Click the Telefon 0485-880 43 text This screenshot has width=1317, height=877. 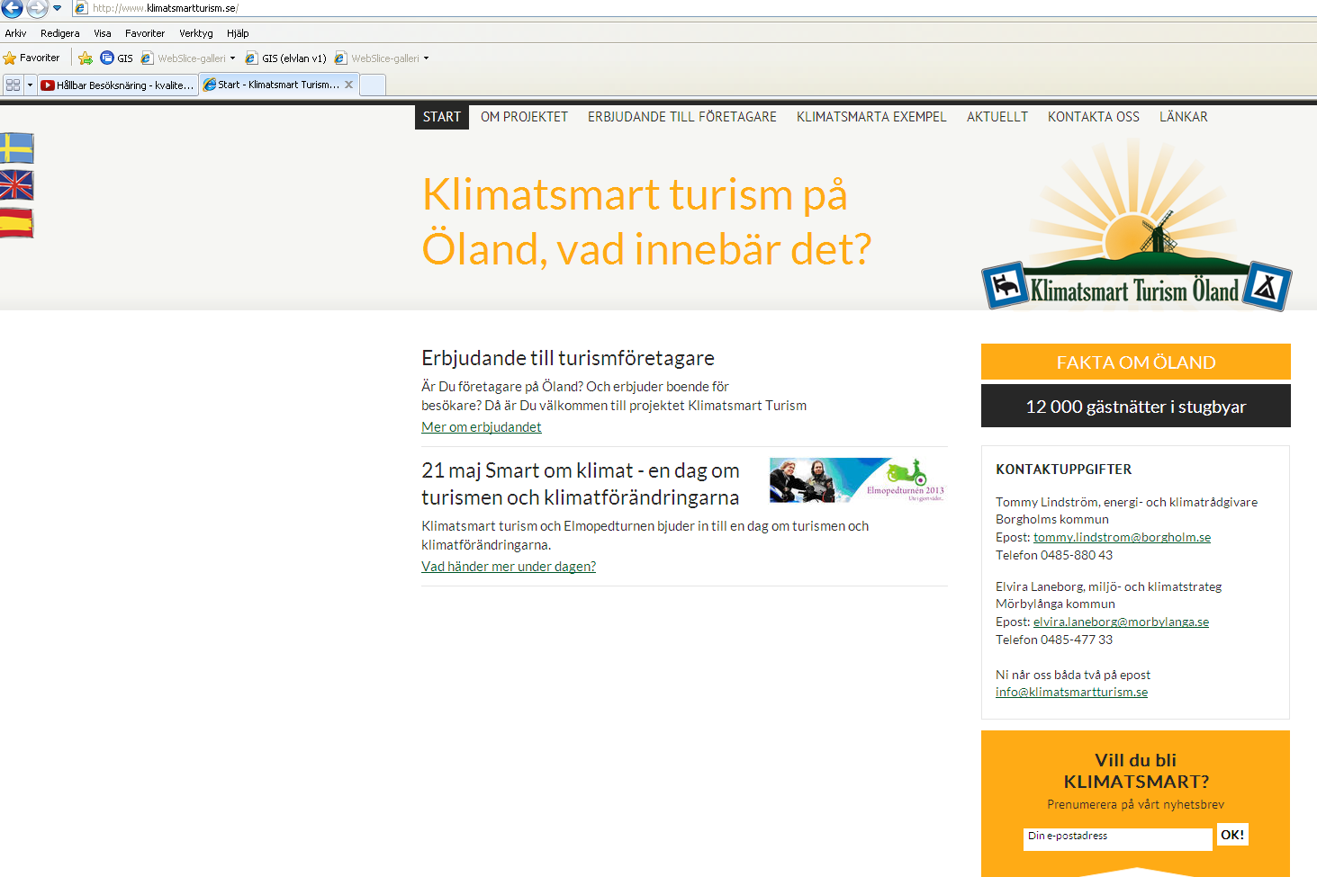(1054, 555)
